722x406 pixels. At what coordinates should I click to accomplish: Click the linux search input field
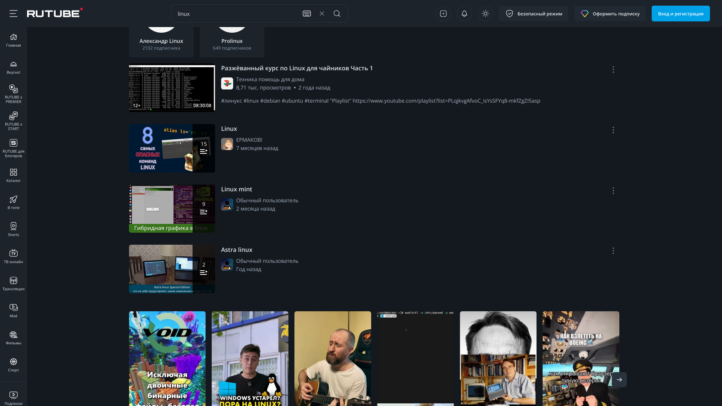point(237,14)
